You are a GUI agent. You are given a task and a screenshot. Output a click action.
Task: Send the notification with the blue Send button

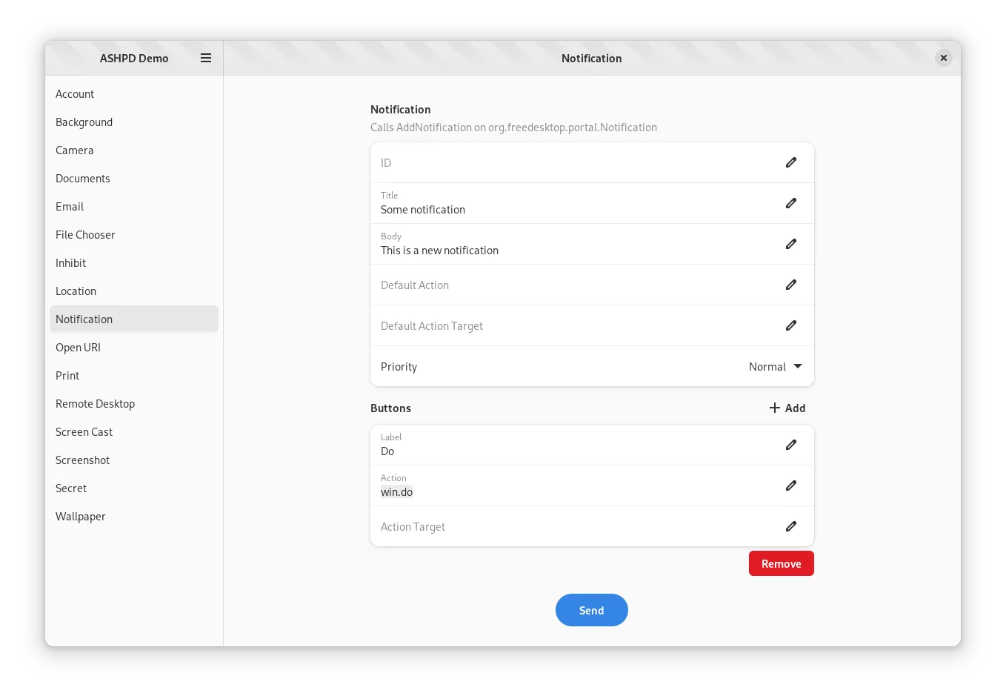[591, 610]
